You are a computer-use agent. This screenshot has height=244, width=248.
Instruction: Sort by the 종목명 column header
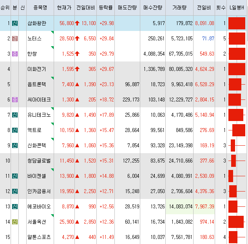point(40,7)
